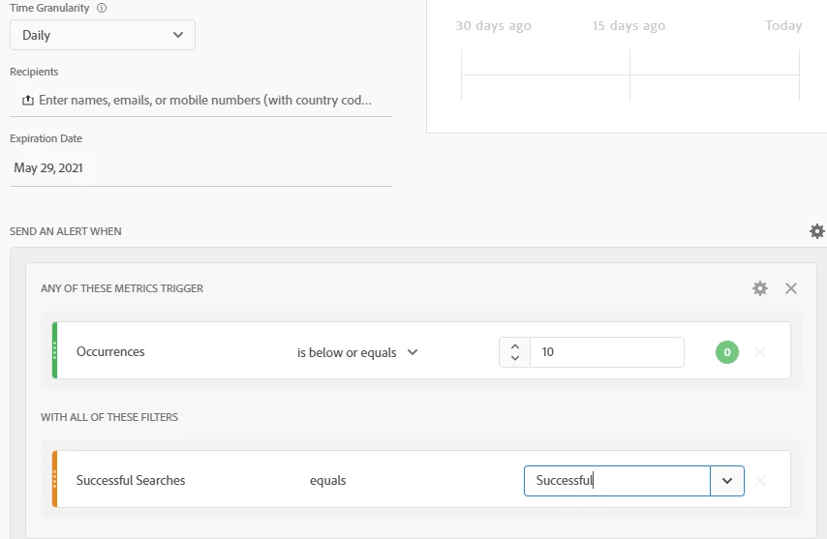This screenshot has height=539, width=827.
Task: Select the Occurrences metric label
Action: coord(110,351)
